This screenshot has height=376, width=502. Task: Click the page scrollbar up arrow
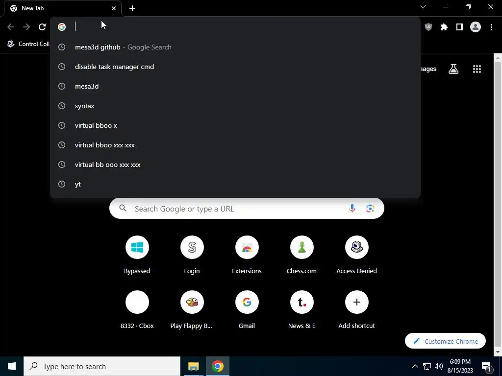pos(498,58)
